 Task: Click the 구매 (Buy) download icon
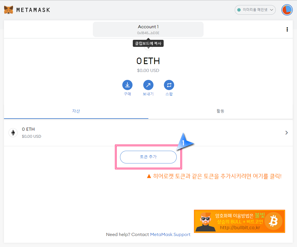127,85
